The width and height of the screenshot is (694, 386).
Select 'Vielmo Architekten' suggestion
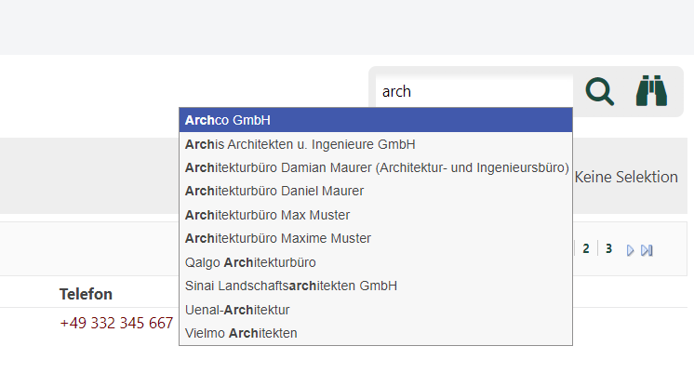pyautogui.click(x=241, y=333)
